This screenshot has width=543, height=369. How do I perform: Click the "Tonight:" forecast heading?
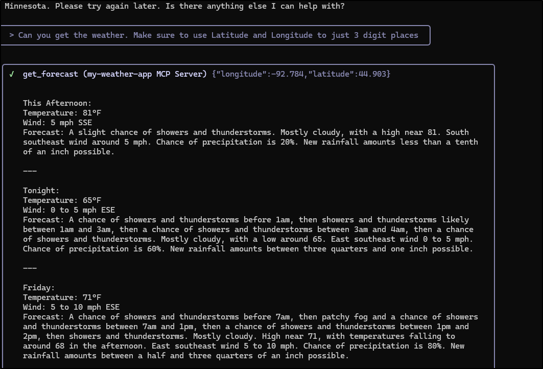tap(41, 191)
